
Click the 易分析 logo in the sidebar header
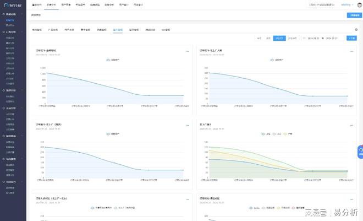pos(13,5)
